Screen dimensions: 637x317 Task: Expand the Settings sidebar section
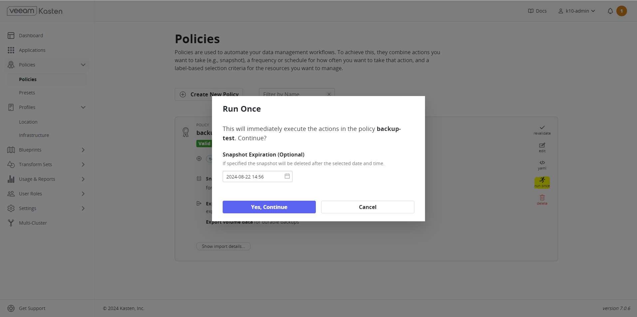click(83, 208)
